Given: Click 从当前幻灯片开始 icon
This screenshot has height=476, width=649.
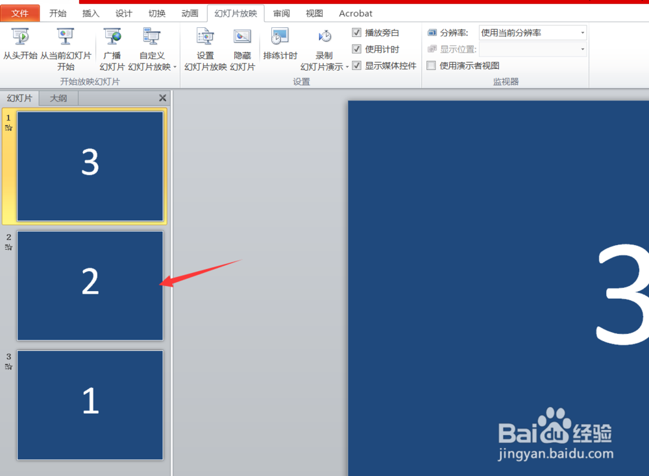Looking at the screenshot, I should pyautogui.click(x=66, y=36).
